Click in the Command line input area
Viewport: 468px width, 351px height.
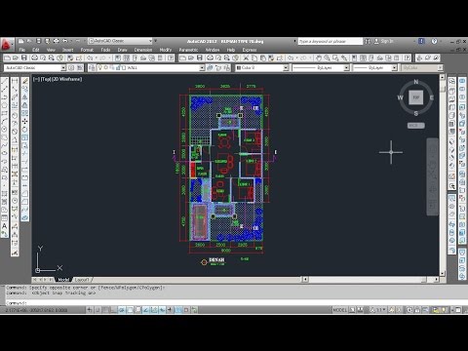pyautogui.click(x=234, y=303)
